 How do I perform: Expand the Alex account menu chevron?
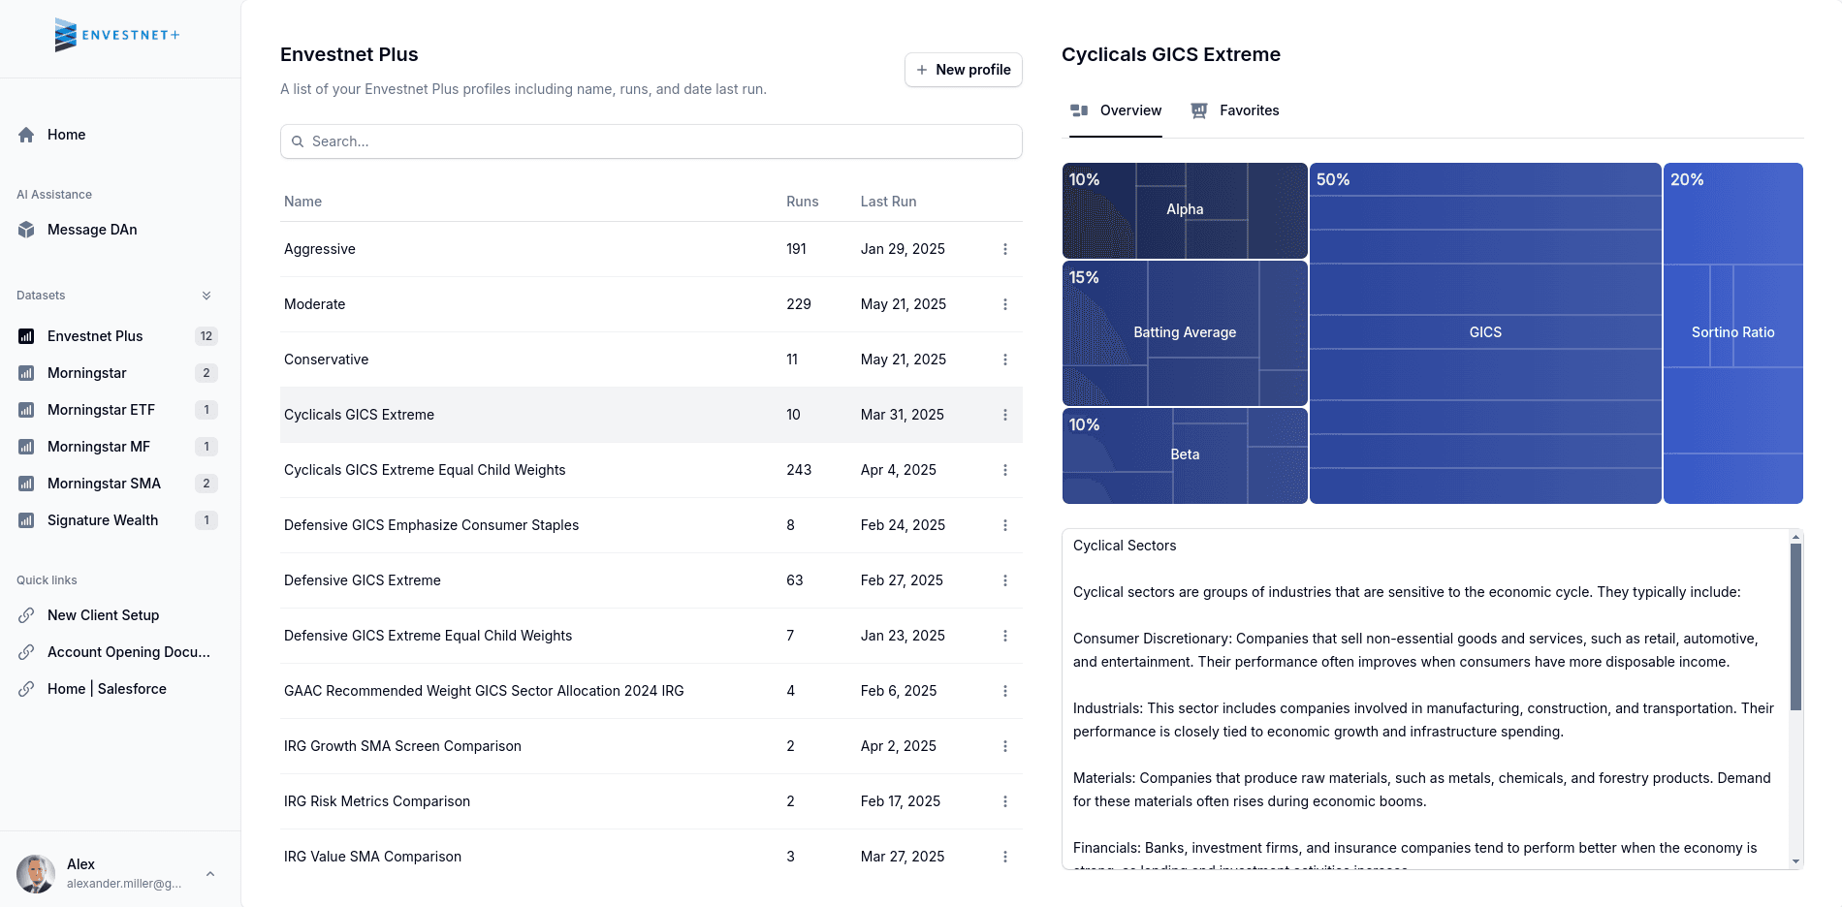click(x=210, y=873)
